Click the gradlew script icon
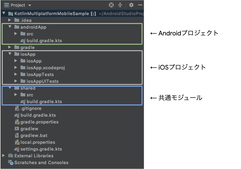This screenshot has width=241, height=169. tap(17, 129)
